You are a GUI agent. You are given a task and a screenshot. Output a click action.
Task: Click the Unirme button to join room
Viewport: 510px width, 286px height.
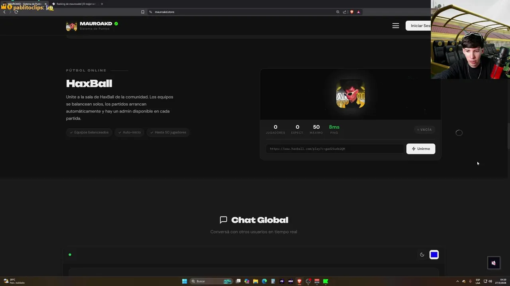coord(421,149)
